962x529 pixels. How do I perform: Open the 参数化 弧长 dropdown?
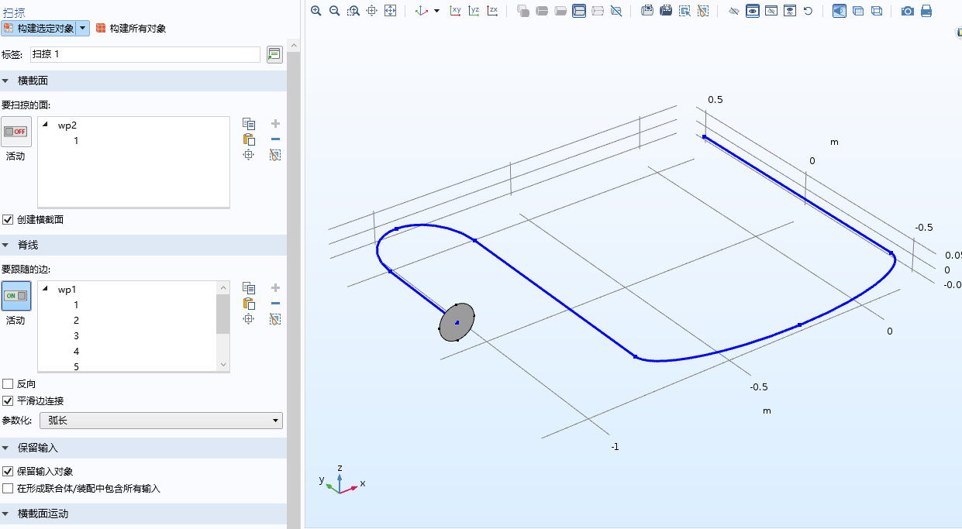pos(161,421)
